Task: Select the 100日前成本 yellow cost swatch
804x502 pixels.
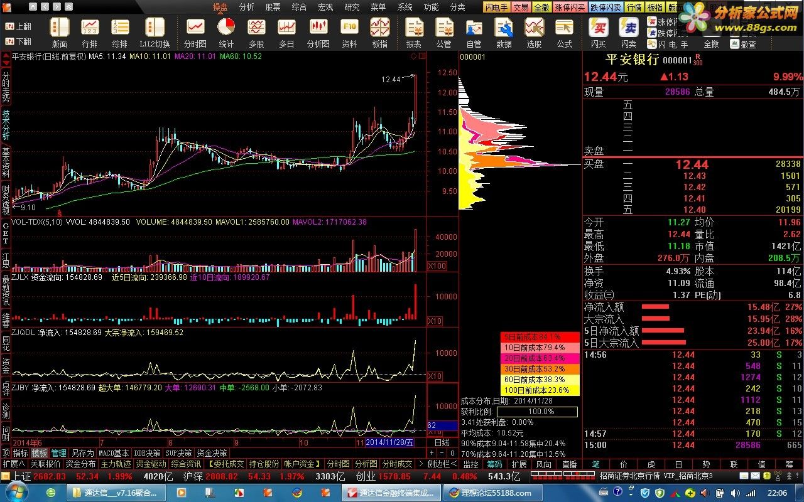Action: [540, 390]
